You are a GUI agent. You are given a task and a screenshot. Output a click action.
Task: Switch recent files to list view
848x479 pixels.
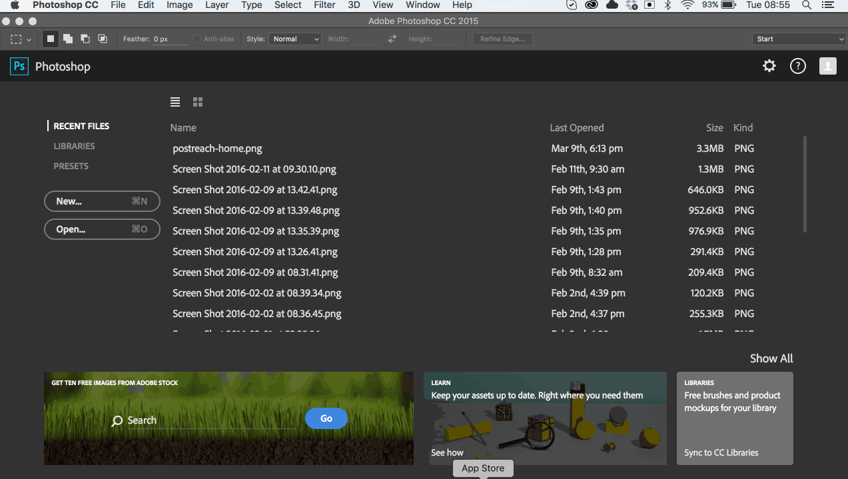[x=175, y=101]
